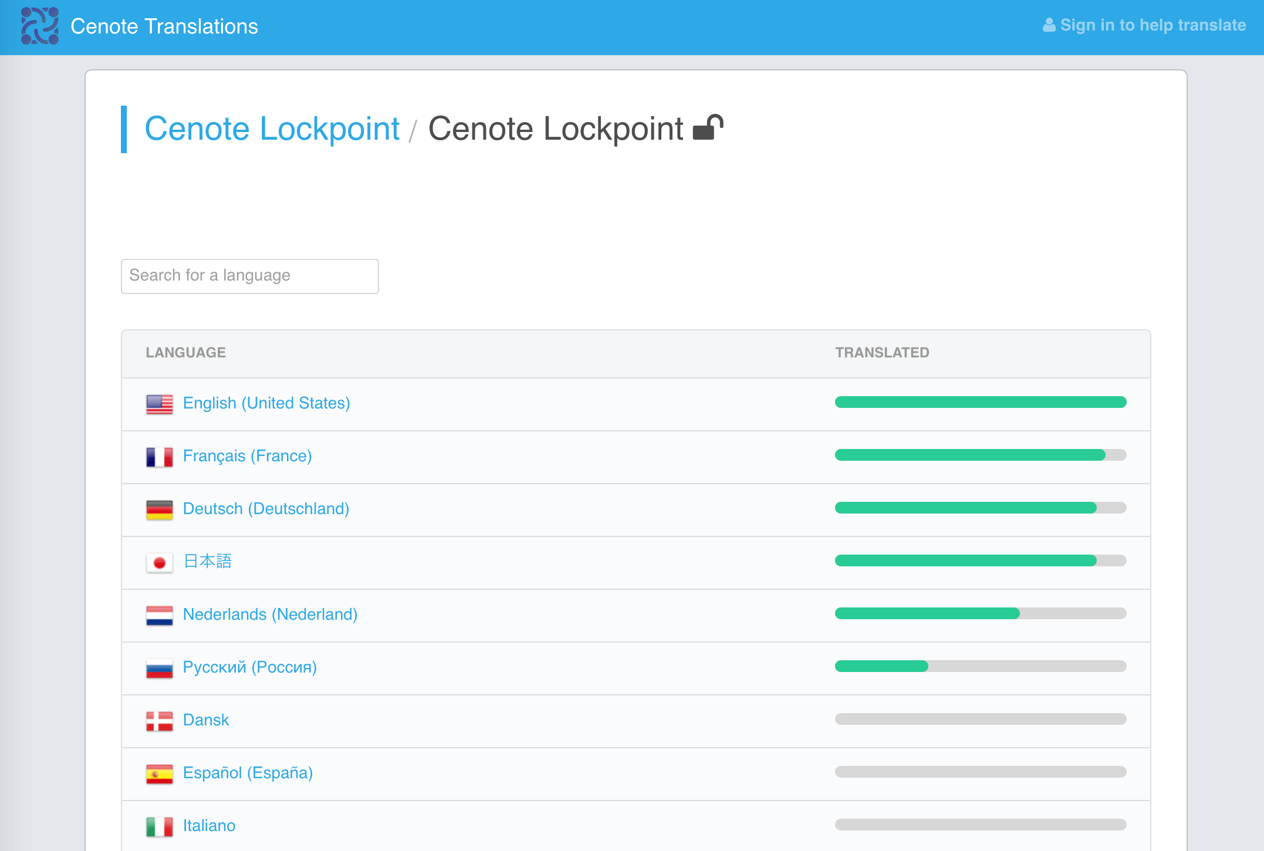The height and width of the screenshot is (851, 1264).
Task: Click the Italy flag icon
Action: click(160, 826)
